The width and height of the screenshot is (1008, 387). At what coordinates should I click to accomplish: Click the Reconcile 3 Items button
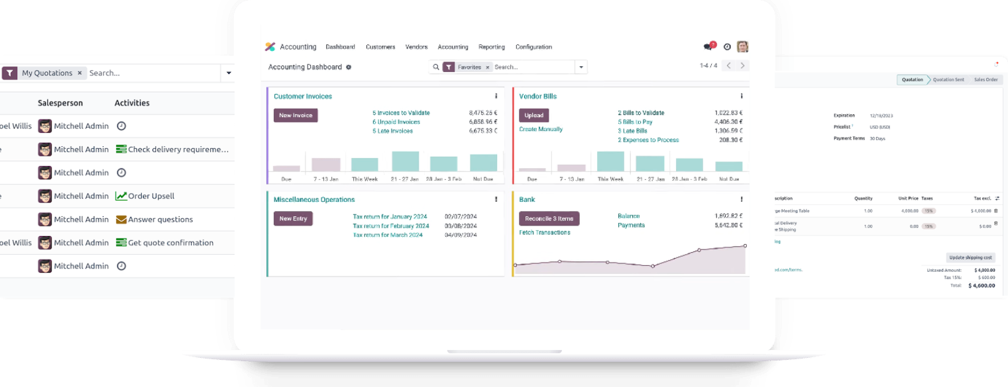tap(549, 219)
